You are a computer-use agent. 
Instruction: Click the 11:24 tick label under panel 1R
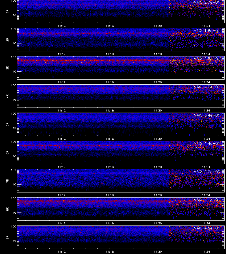pos(206,26)
